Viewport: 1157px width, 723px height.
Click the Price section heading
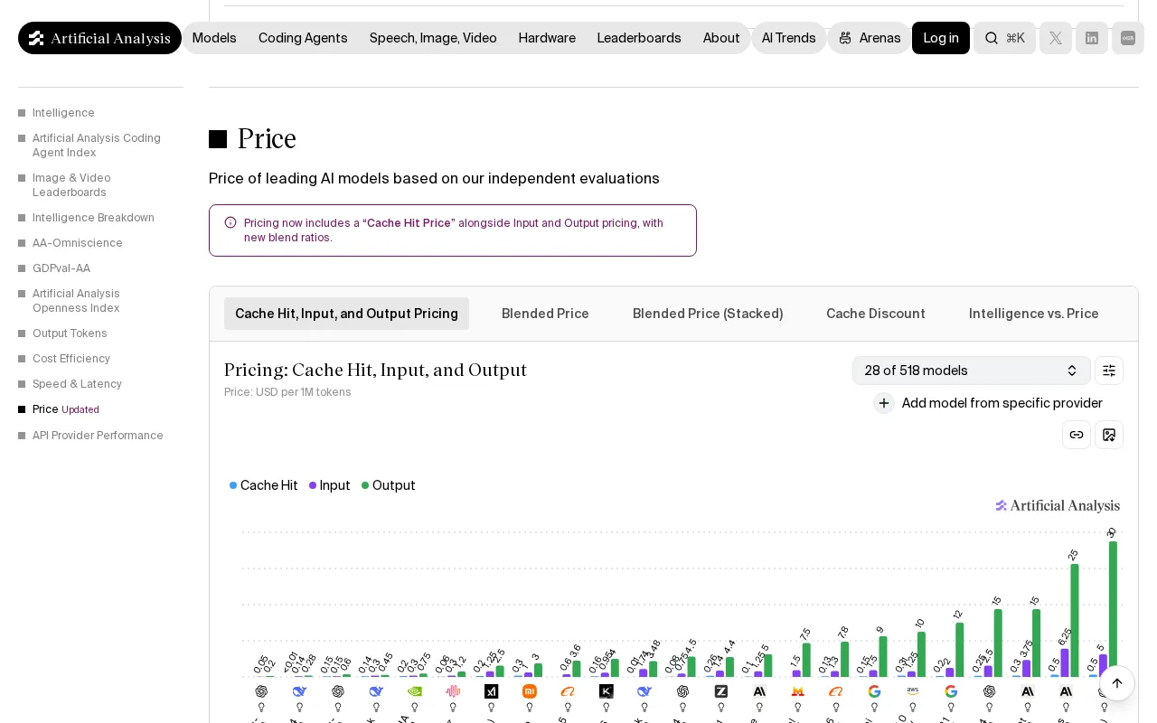[x=267, y=139]
